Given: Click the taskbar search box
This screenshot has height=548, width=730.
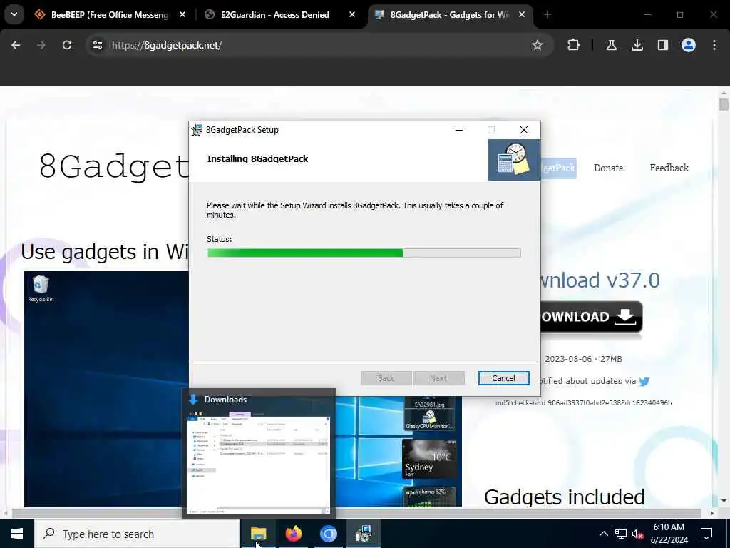Looking at the screenshot, I should coord(137,534).
